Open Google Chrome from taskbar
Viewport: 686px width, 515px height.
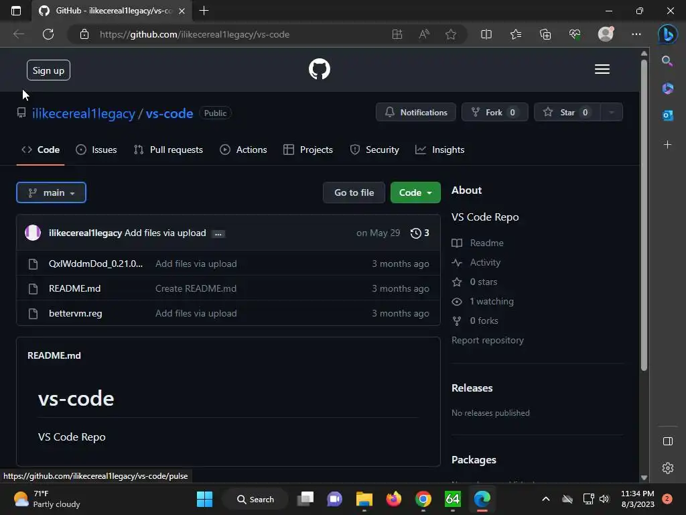pyautogui.click(x=423, y=499)
